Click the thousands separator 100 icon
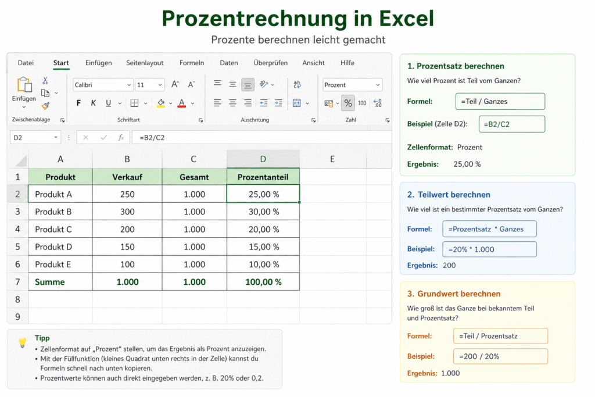Image resolution: width=595 pixels, height=397 pixels. pos(362,103)
